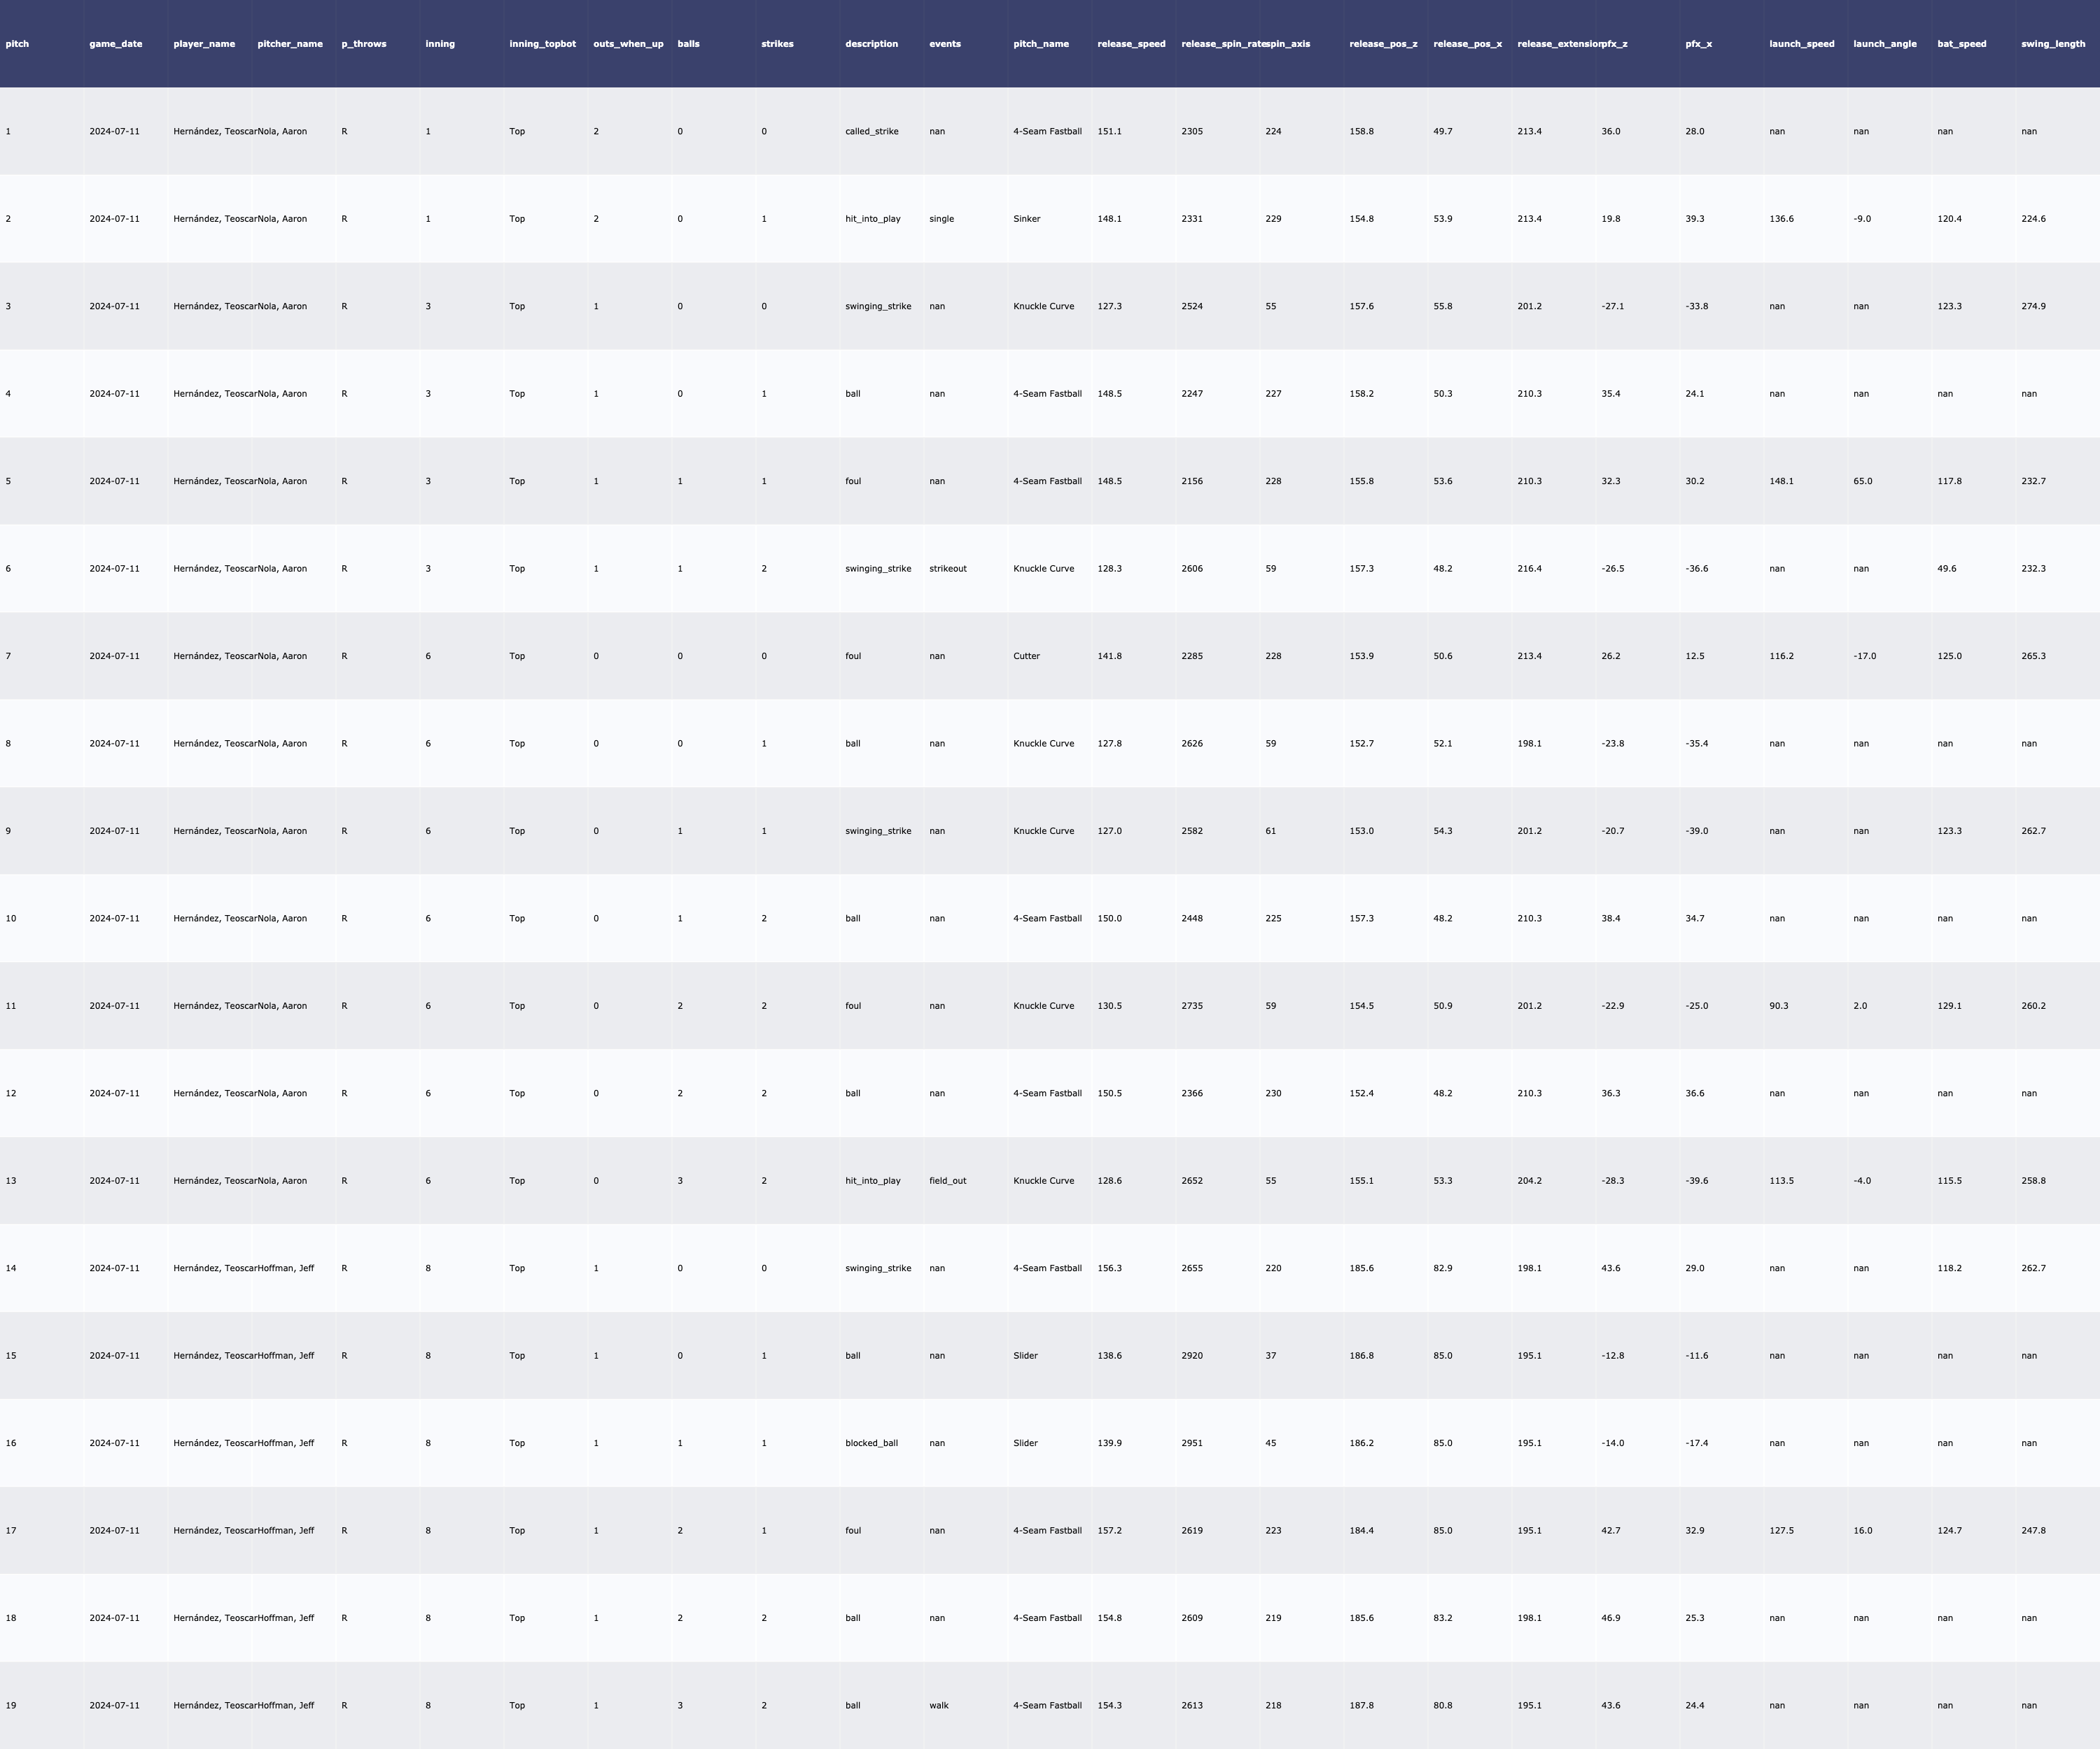Click spin rate value 2951 in row 16
This screenshot has width=2100, height=1749.
point(1192,1443)
